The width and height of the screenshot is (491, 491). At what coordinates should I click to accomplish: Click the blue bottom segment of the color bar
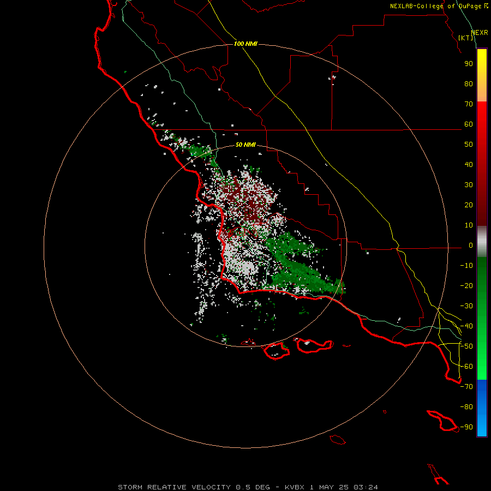(x=482, y=408)
